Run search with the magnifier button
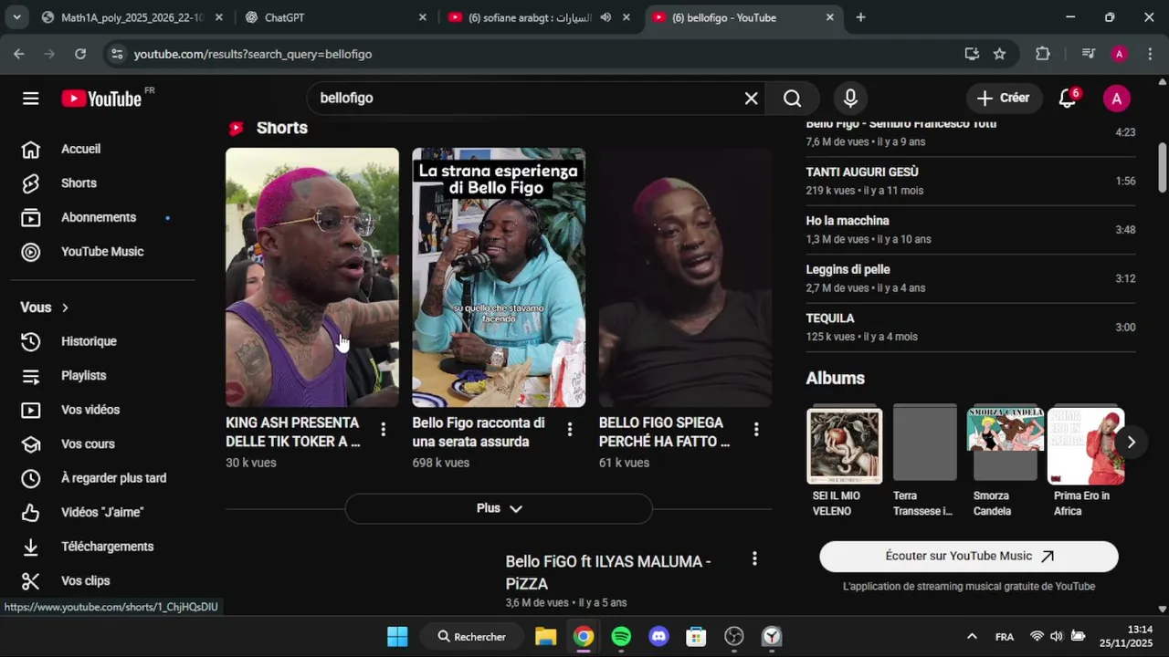 click(x=792, y=99)
